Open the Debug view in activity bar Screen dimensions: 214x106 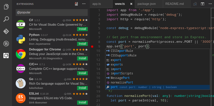pyautogui.click(x=6, y=44)
